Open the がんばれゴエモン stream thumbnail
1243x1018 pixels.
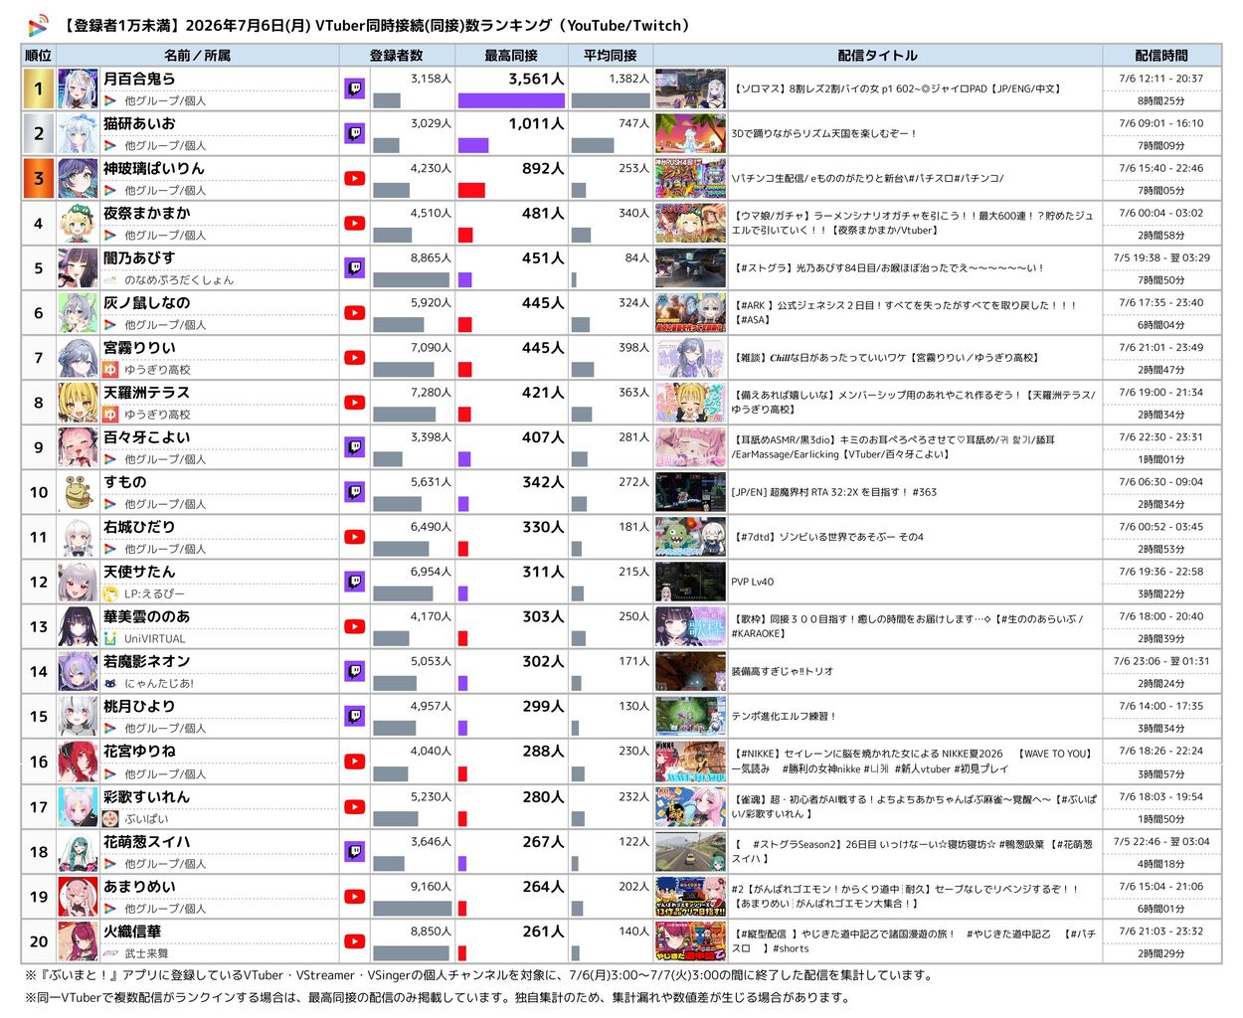pos(690,897)
